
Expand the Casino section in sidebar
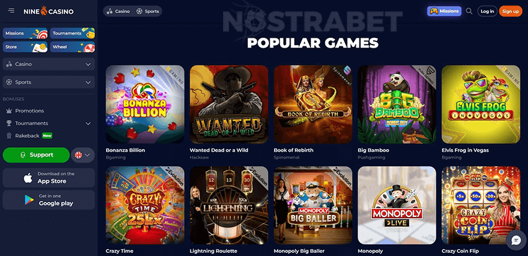click(49, 64)
